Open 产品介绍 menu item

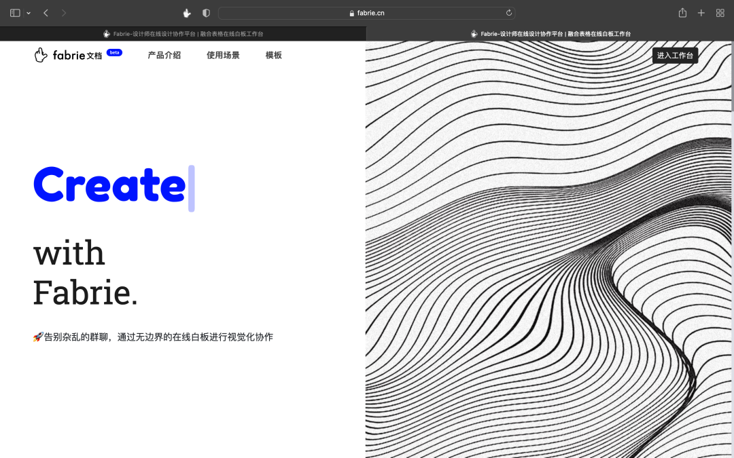(164, 55)
